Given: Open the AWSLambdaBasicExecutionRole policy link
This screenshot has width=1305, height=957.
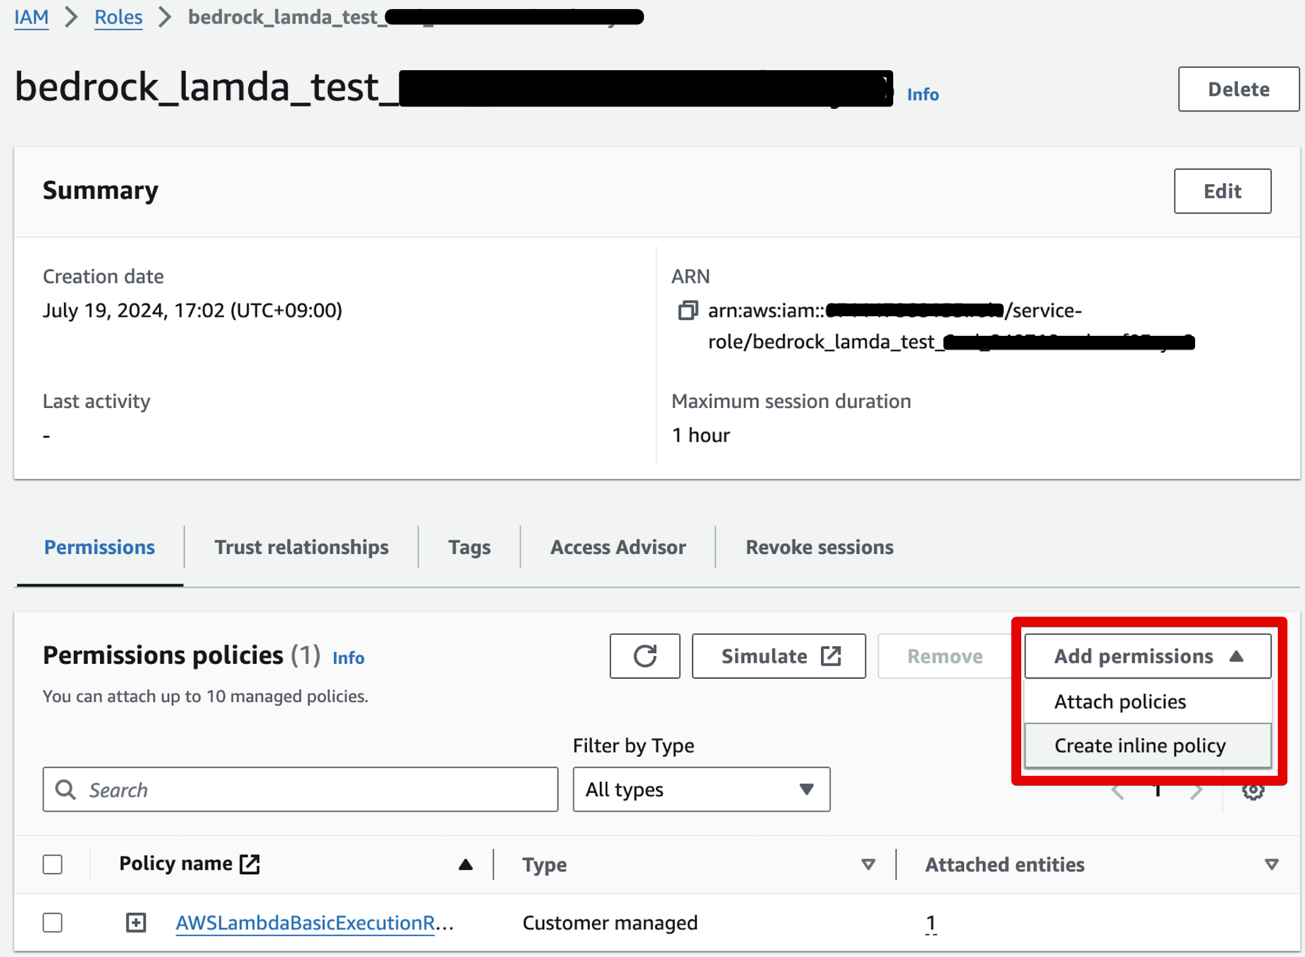Looking at the screenshot, I should [314, 923].
